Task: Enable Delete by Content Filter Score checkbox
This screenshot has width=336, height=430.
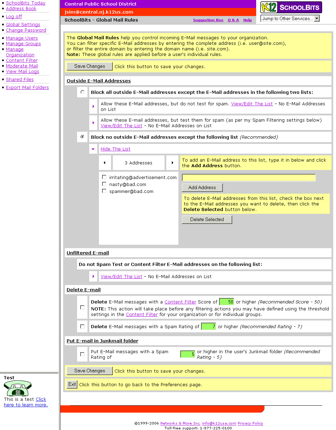Action: pos(82,307)
